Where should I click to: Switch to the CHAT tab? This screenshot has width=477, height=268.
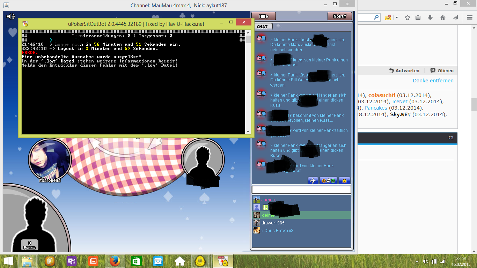(x=262, y=27)
